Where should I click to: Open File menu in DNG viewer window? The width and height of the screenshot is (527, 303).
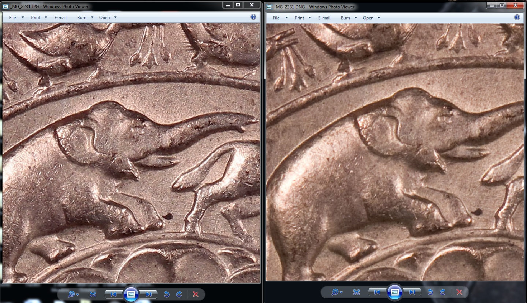click(x=276, y=18)
